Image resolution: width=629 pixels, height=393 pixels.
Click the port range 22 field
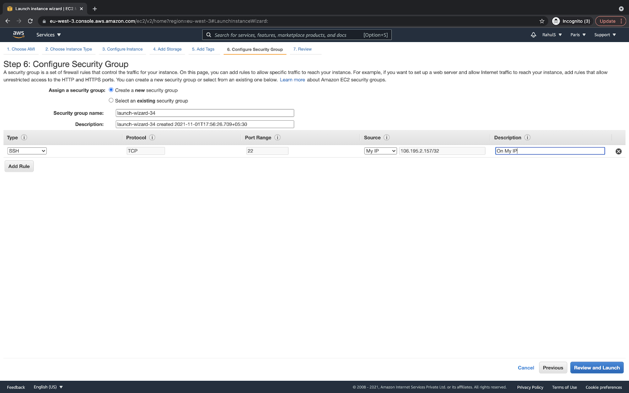(x=267, y=151)
